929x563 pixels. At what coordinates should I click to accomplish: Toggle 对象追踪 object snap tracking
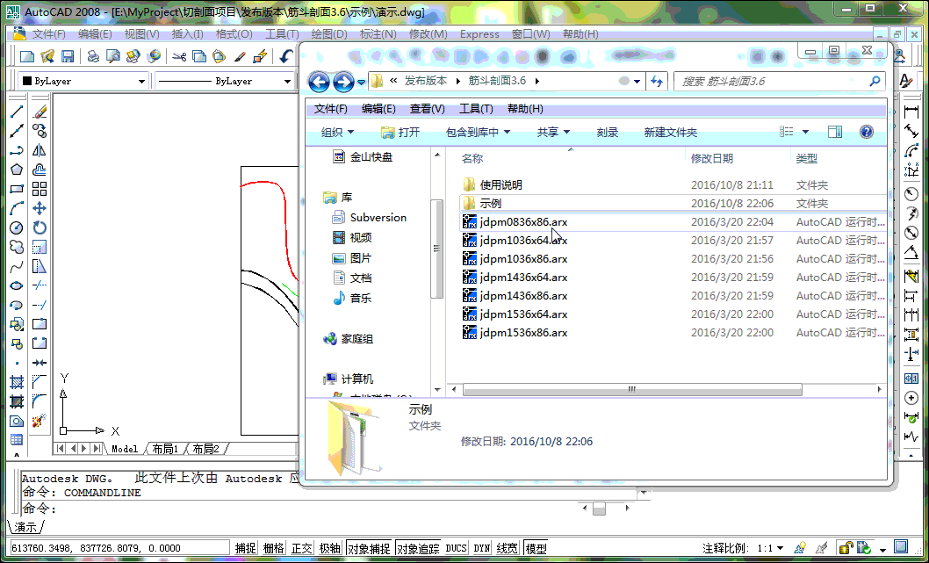tap(418, 548)
